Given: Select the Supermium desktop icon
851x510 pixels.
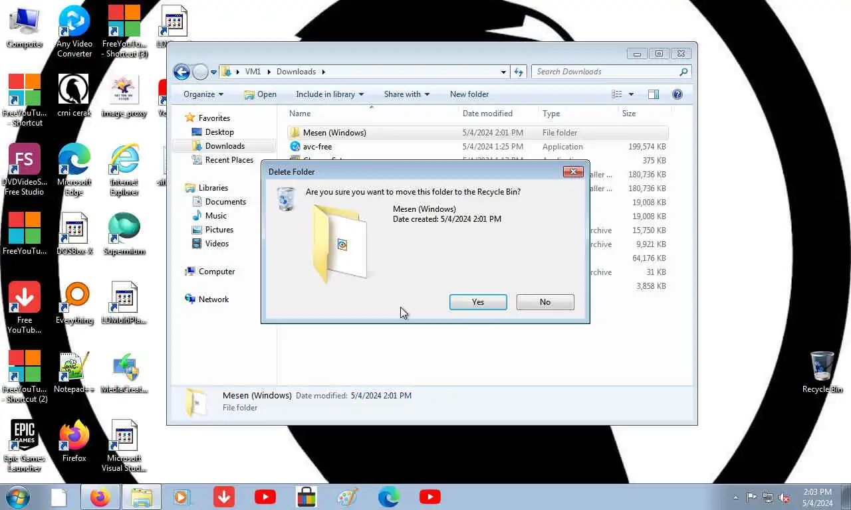Looking at the screenshot, I should pos(124,234).
